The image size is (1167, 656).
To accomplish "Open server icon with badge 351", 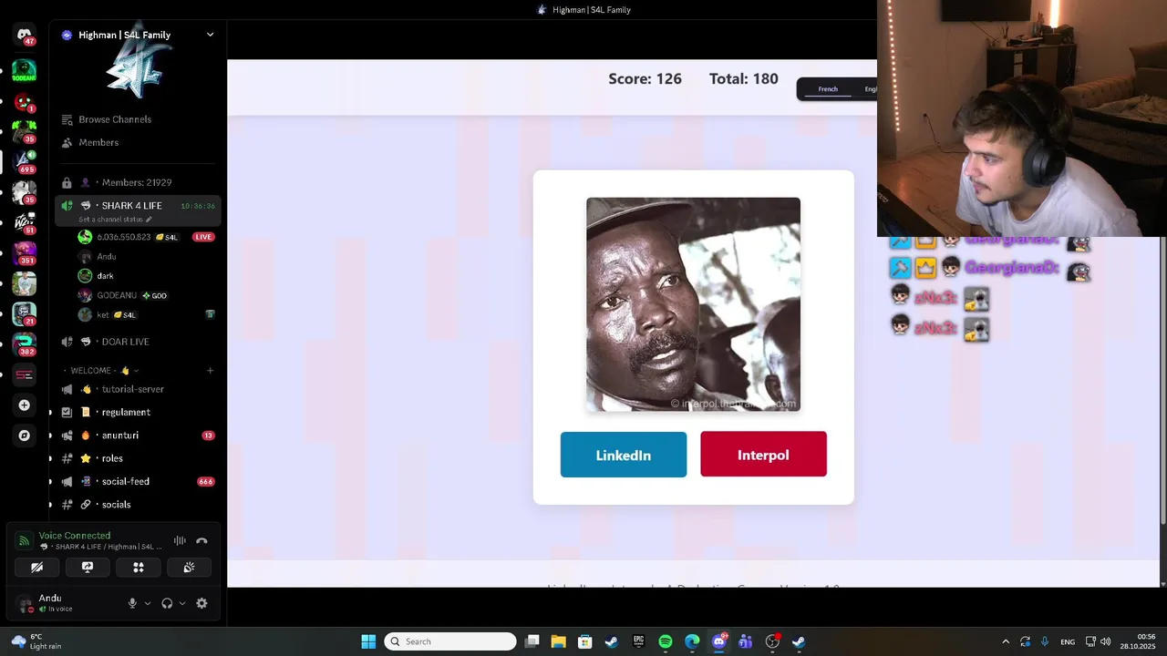I will click(25, 253).
